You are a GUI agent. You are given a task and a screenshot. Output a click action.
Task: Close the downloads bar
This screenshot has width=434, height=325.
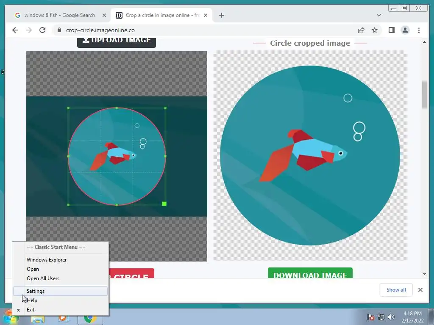click(420, 289)
